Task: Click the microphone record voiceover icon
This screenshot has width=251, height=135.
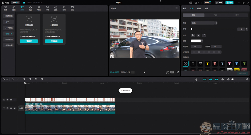Action: (196, 79)
